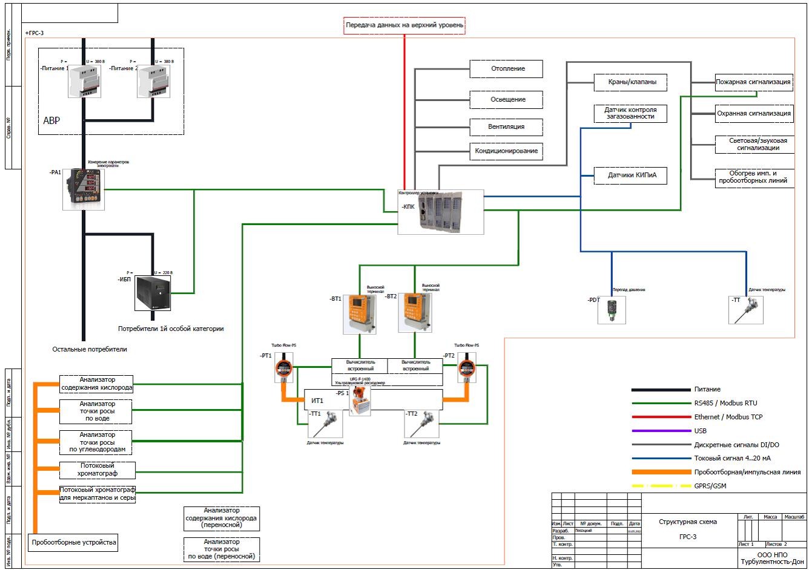Click the Отопление block
The image size is (809, 570).
[x=507, y=69]
